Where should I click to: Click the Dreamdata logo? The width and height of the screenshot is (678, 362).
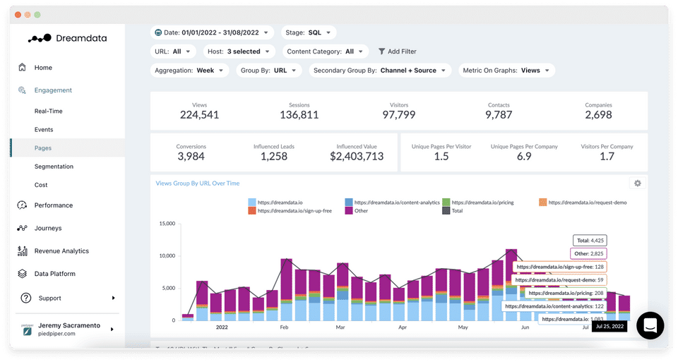(68, 38)
